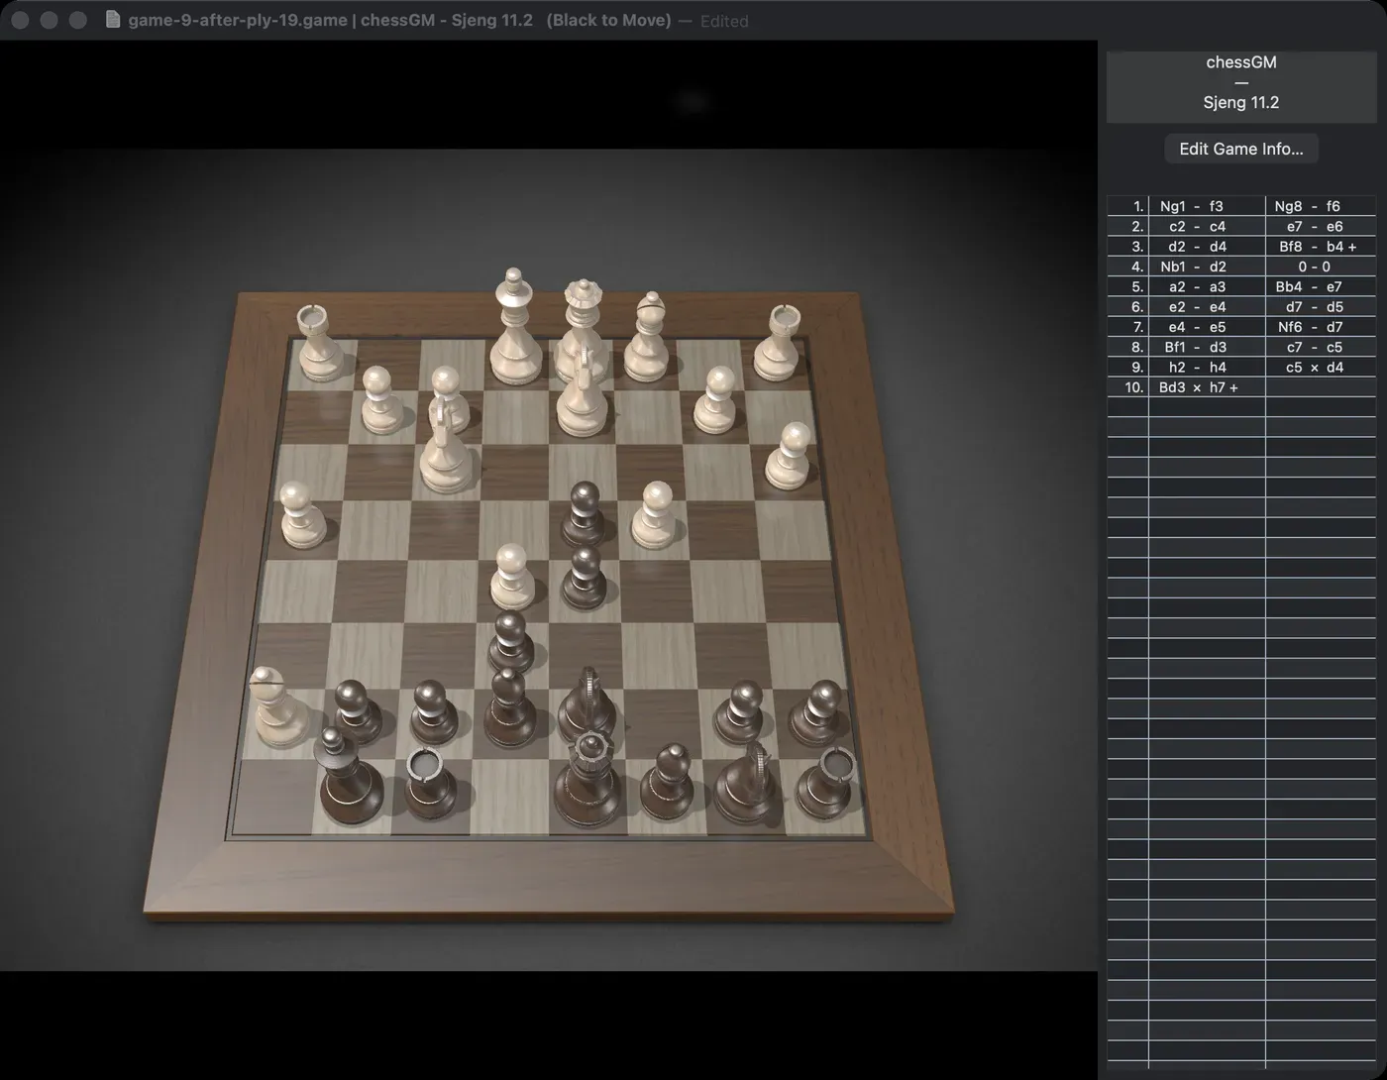Select the black pawn on b7
The image size is (1387, 1080).
741,711
